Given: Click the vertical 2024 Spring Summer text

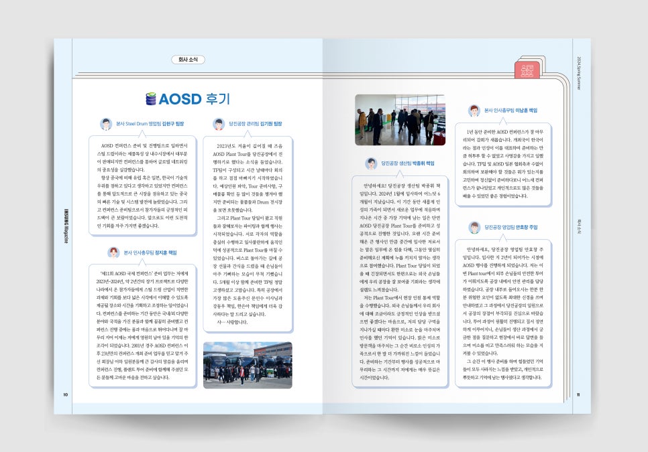Looking at the screenshot, I should [579, 73].
